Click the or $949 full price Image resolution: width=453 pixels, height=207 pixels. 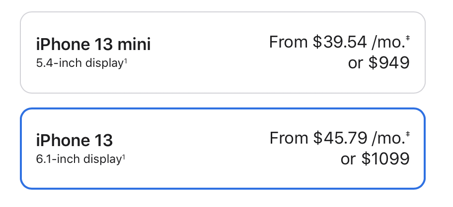pos(378,63)
